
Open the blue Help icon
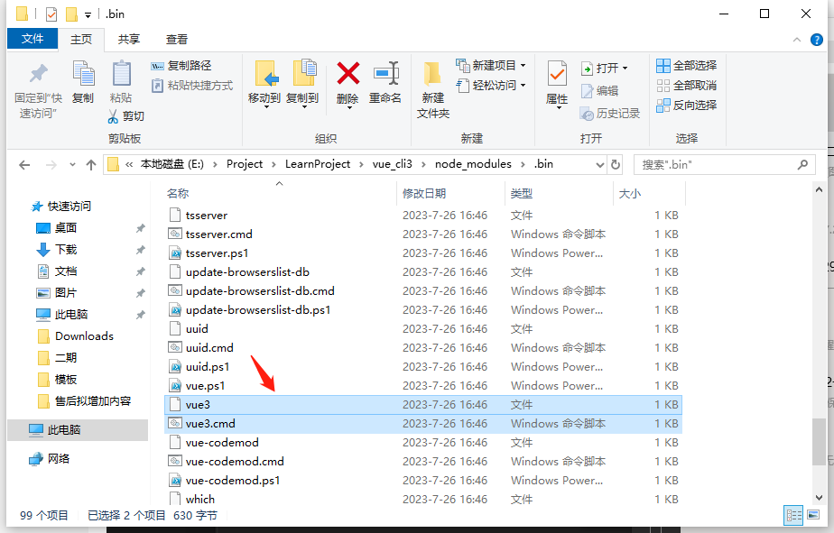(817, 40)
